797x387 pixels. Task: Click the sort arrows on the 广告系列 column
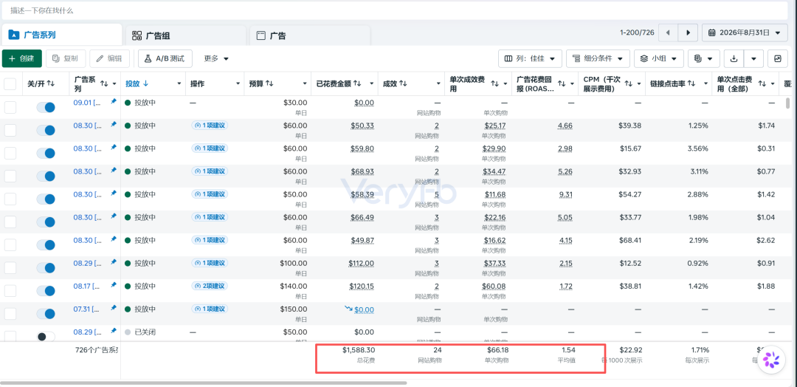104,83
